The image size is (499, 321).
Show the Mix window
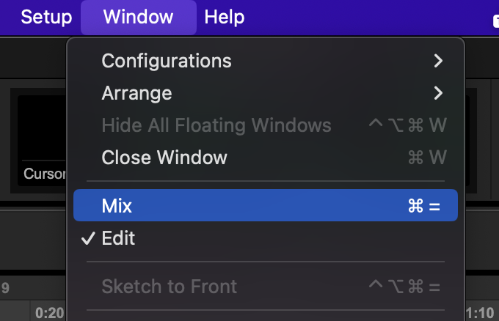click(x=266, y=205)
